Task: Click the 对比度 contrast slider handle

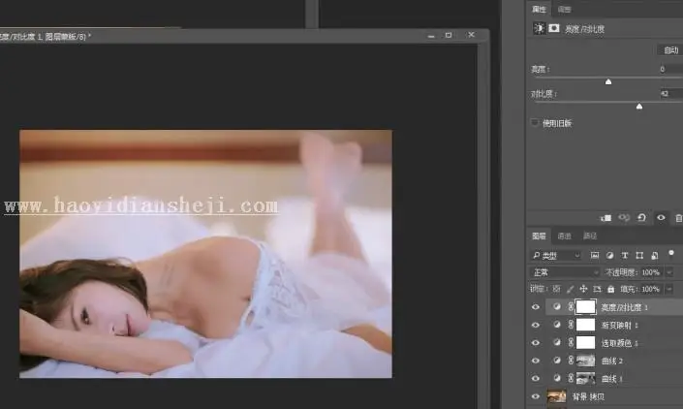Action: 639,107
